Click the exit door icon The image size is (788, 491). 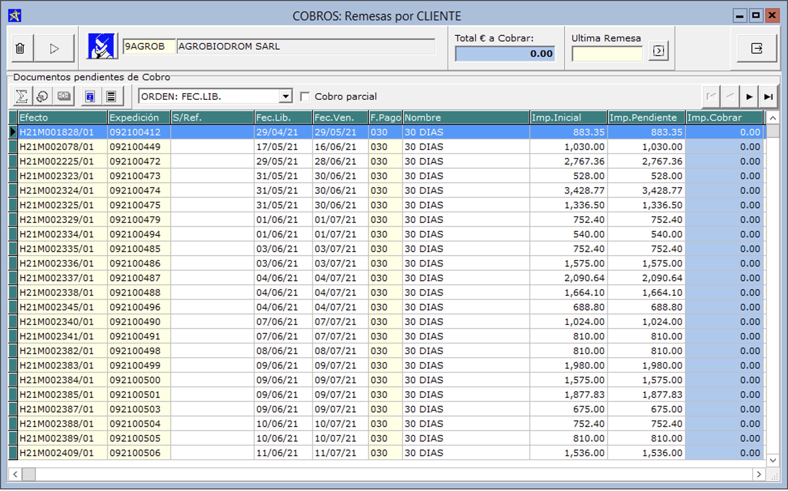pos(756,49)
